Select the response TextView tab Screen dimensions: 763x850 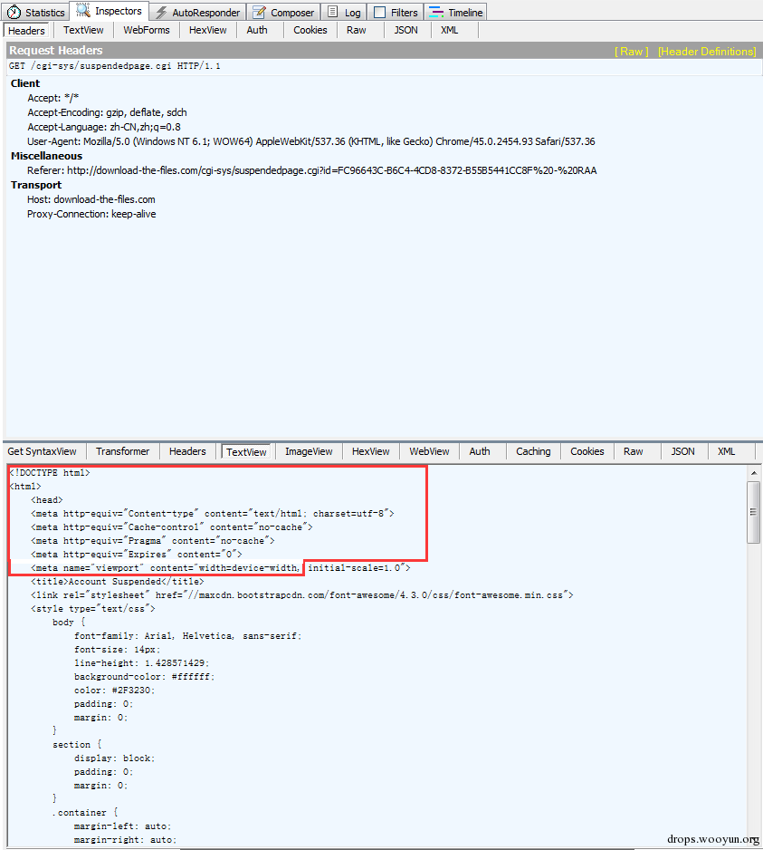246,452
